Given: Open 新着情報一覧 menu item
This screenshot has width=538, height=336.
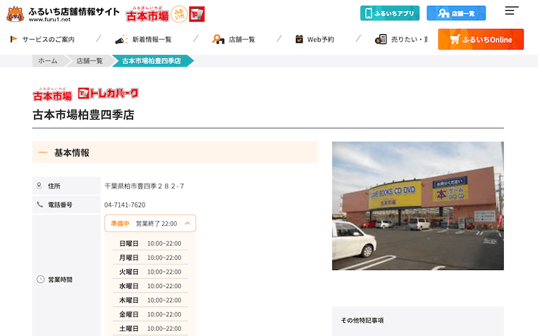Looking at the screenshot, I should point(152,39).
